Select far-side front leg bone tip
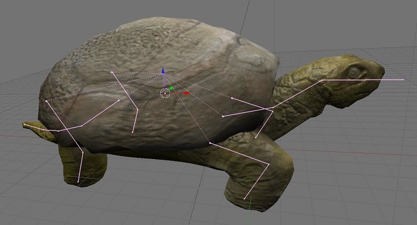Viewport: 417px width, 225px height. pyautogui.click(x=256, y=137)
